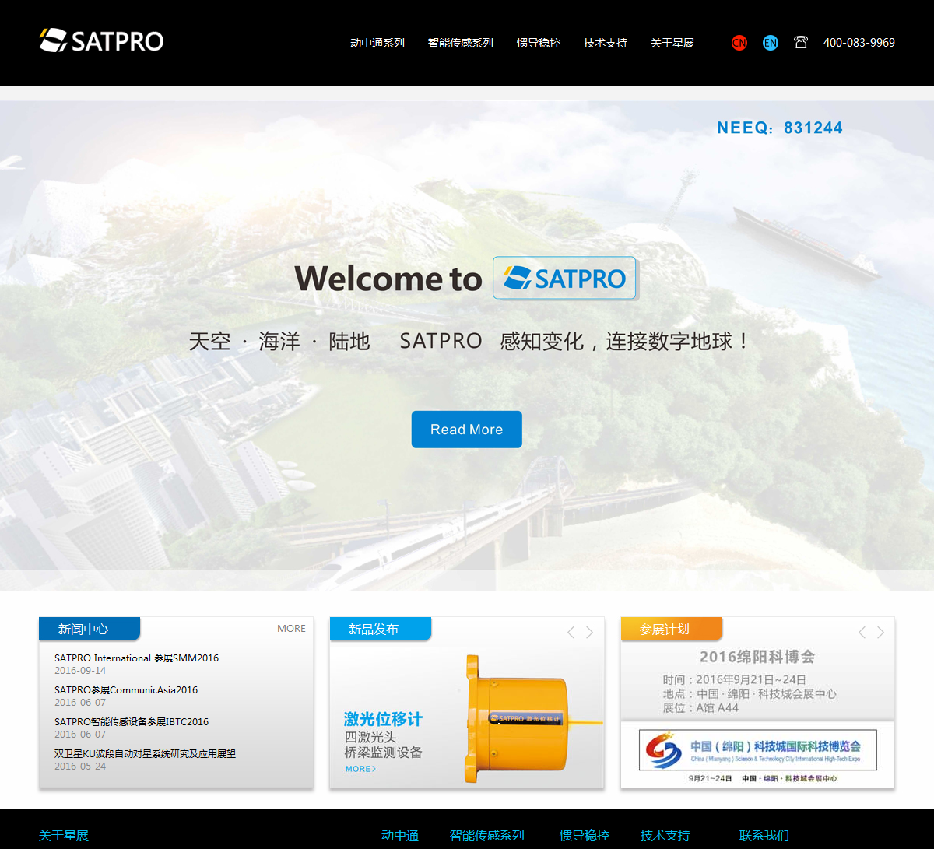Click NEEQ: 831244 text

coord(779,128)
